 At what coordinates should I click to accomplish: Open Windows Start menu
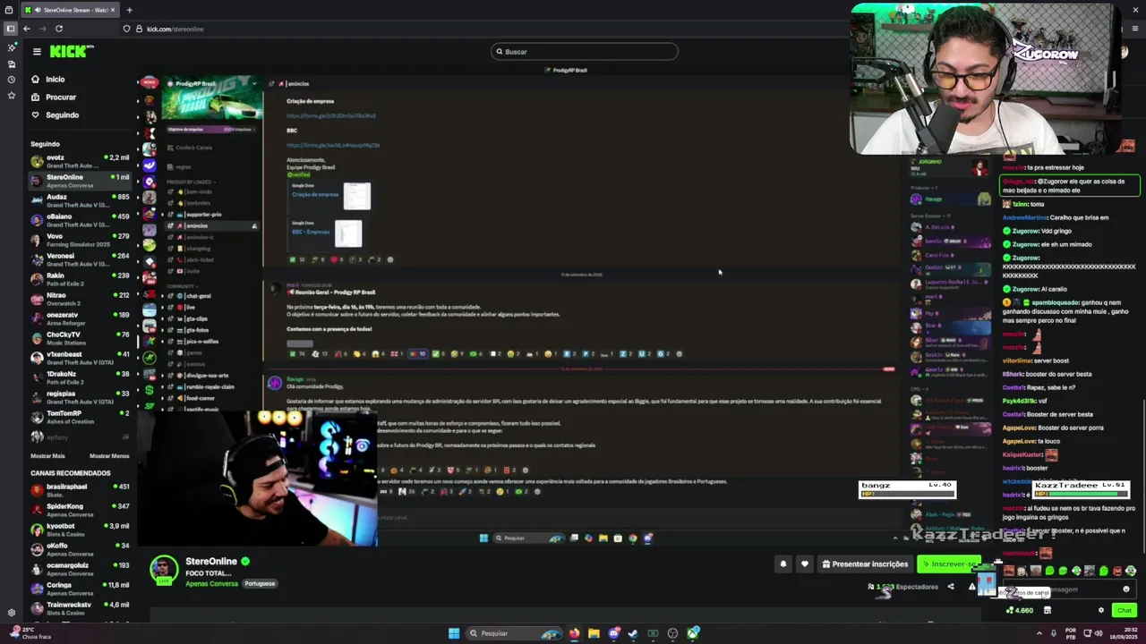tap(454, 633)
